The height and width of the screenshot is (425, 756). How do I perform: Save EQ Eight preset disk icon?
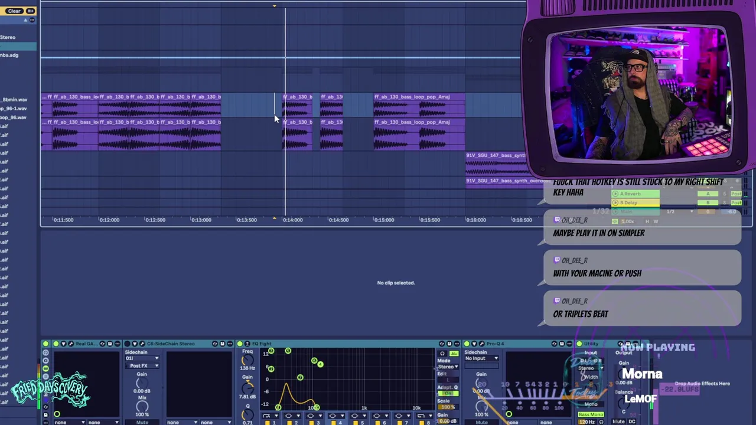[449, 344]
